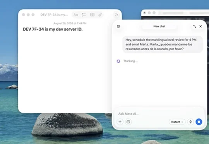The height and width of the screenshot is (144, 209).
Task: Add attachment with the plus button
Action: coord(120,122)
